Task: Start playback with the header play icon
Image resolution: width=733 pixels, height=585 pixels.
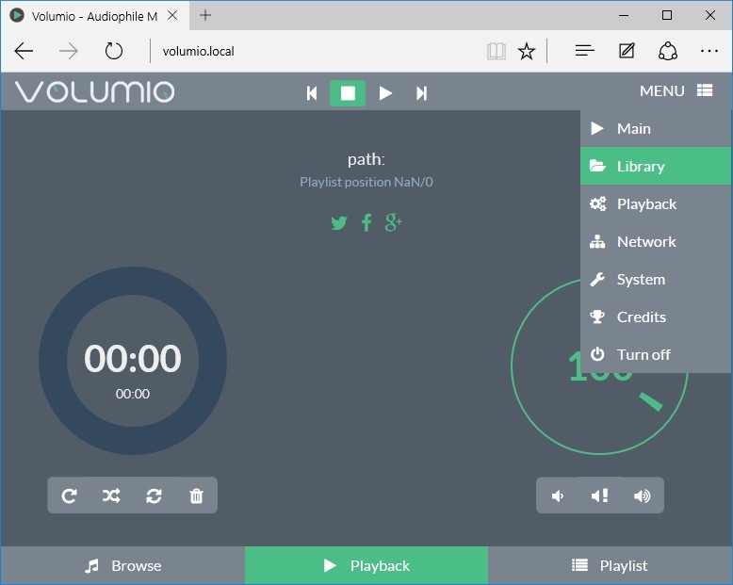Action: pyautogui.click(x=385, y=93)
